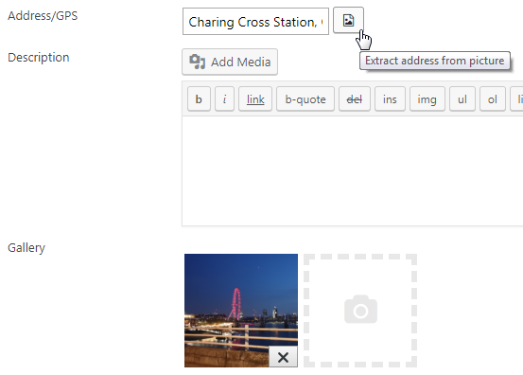Insert a link with link button
Screen dimensions: 523x375
click(x=255, y=98)
